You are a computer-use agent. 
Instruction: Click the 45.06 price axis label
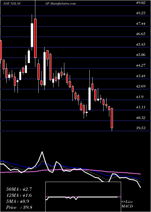point(141,55)
